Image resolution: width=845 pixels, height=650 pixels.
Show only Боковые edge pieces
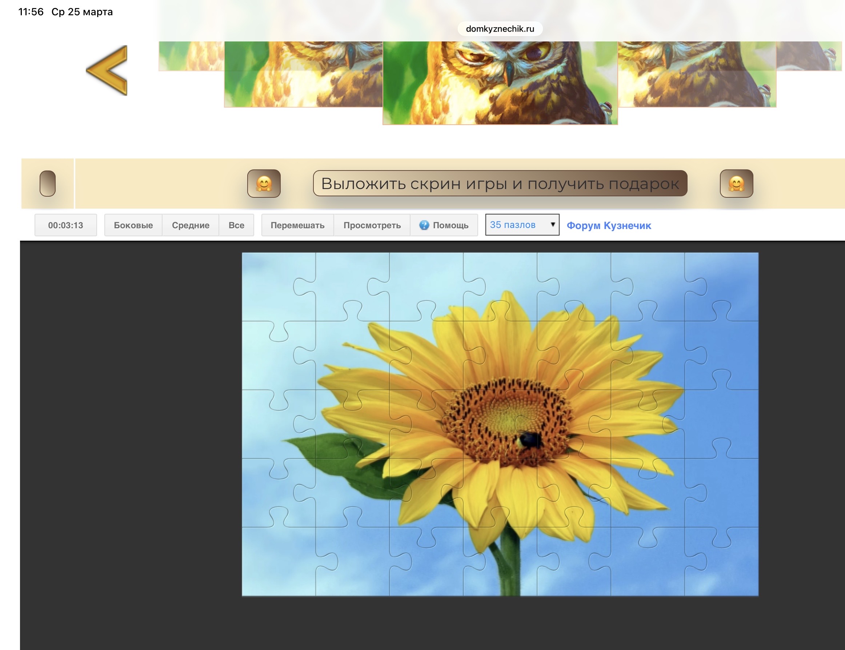click(133, 225)
